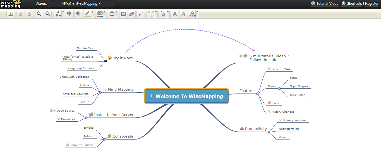Click the Zoom In toolbar icon
This screenshot has width=381, height=163.
click(47, 13)
